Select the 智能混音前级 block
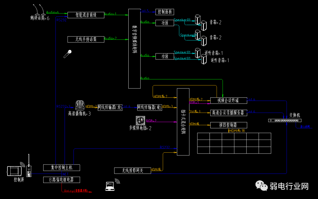318x199 pixels. coord(86,15)
